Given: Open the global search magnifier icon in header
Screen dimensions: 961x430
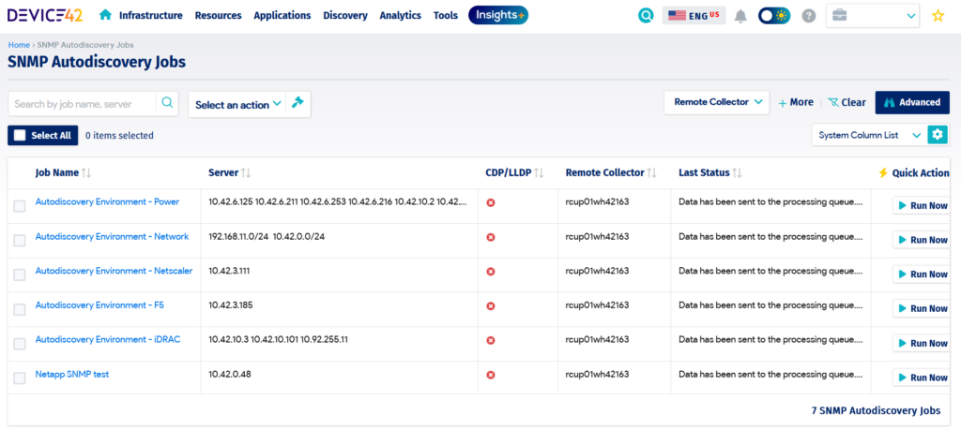Looking at the screenshot, I should pyautogui.click(x=646, y=15).
